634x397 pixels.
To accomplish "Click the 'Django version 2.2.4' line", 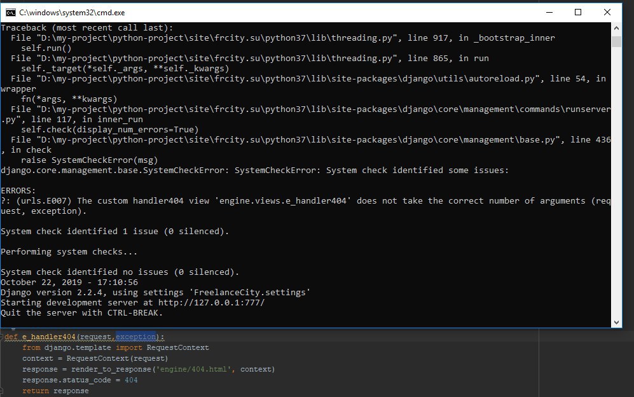I will click(156, 292).
